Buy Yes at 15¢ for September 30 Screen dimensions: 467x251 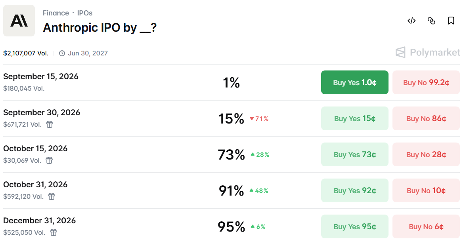(x=355, y=118)
